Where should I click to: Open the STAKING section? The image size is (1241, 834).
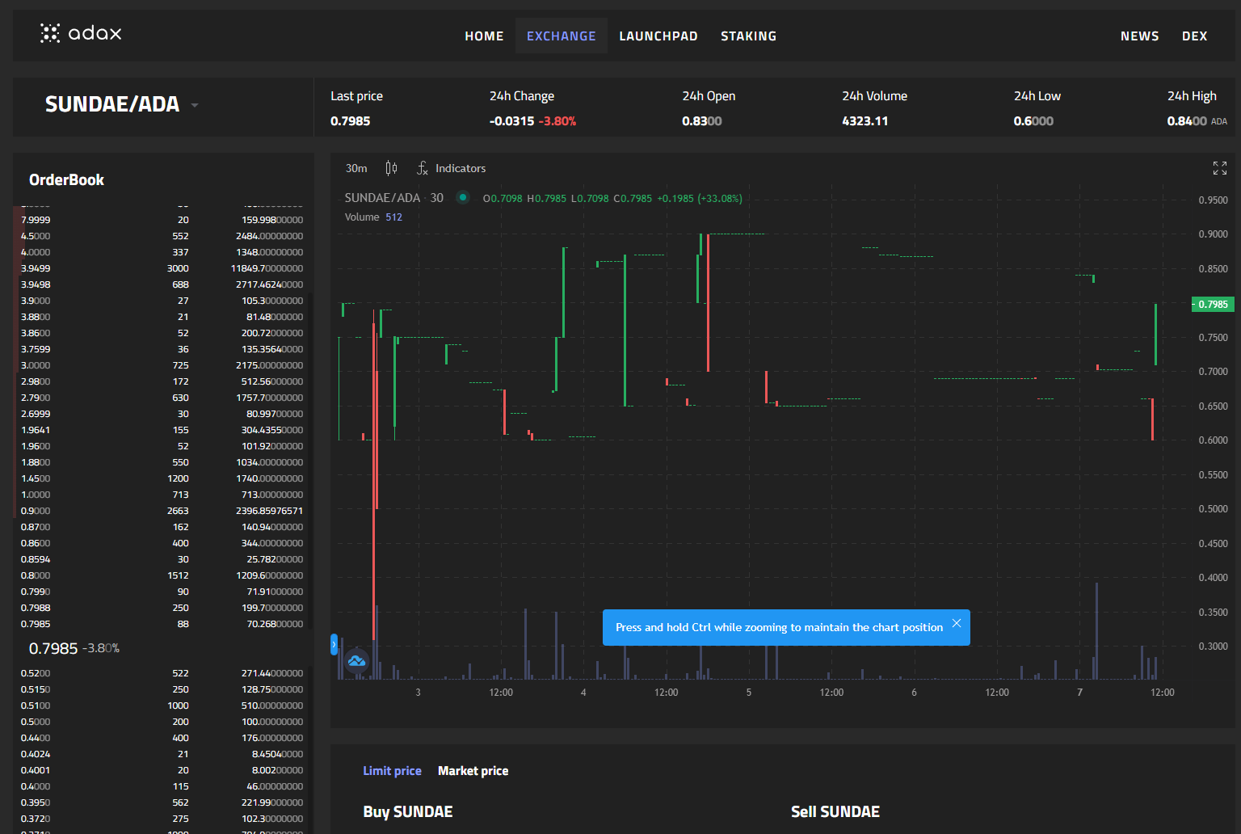click(748, 36)
